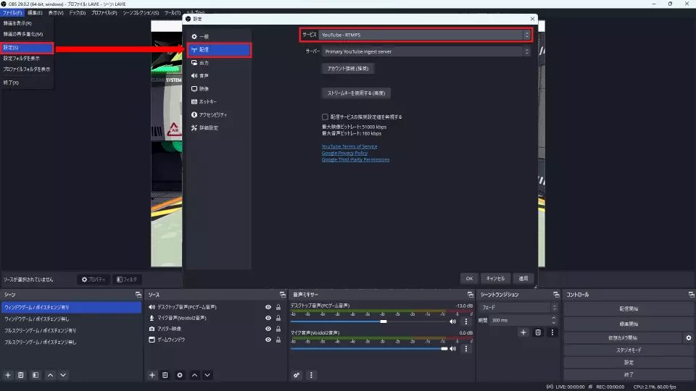Image resolution: width=696 pixels, height=391 pixels.
Task: Add a new source with plus icon
Action: (152, 375)
